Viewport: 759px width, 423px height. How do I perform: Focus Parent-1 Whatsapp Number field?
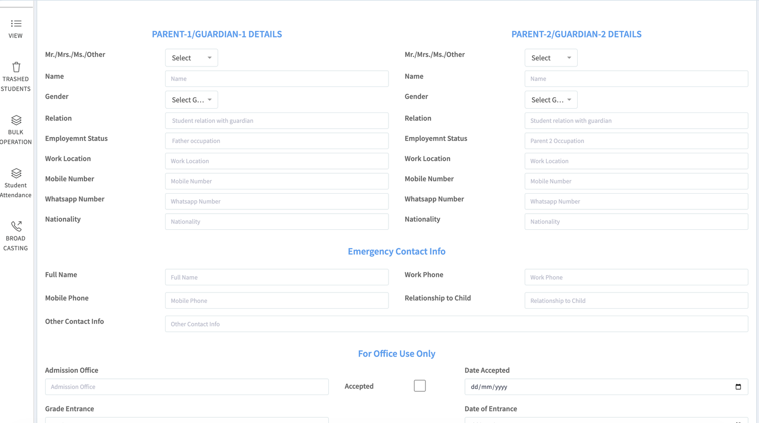coord(277,201)
